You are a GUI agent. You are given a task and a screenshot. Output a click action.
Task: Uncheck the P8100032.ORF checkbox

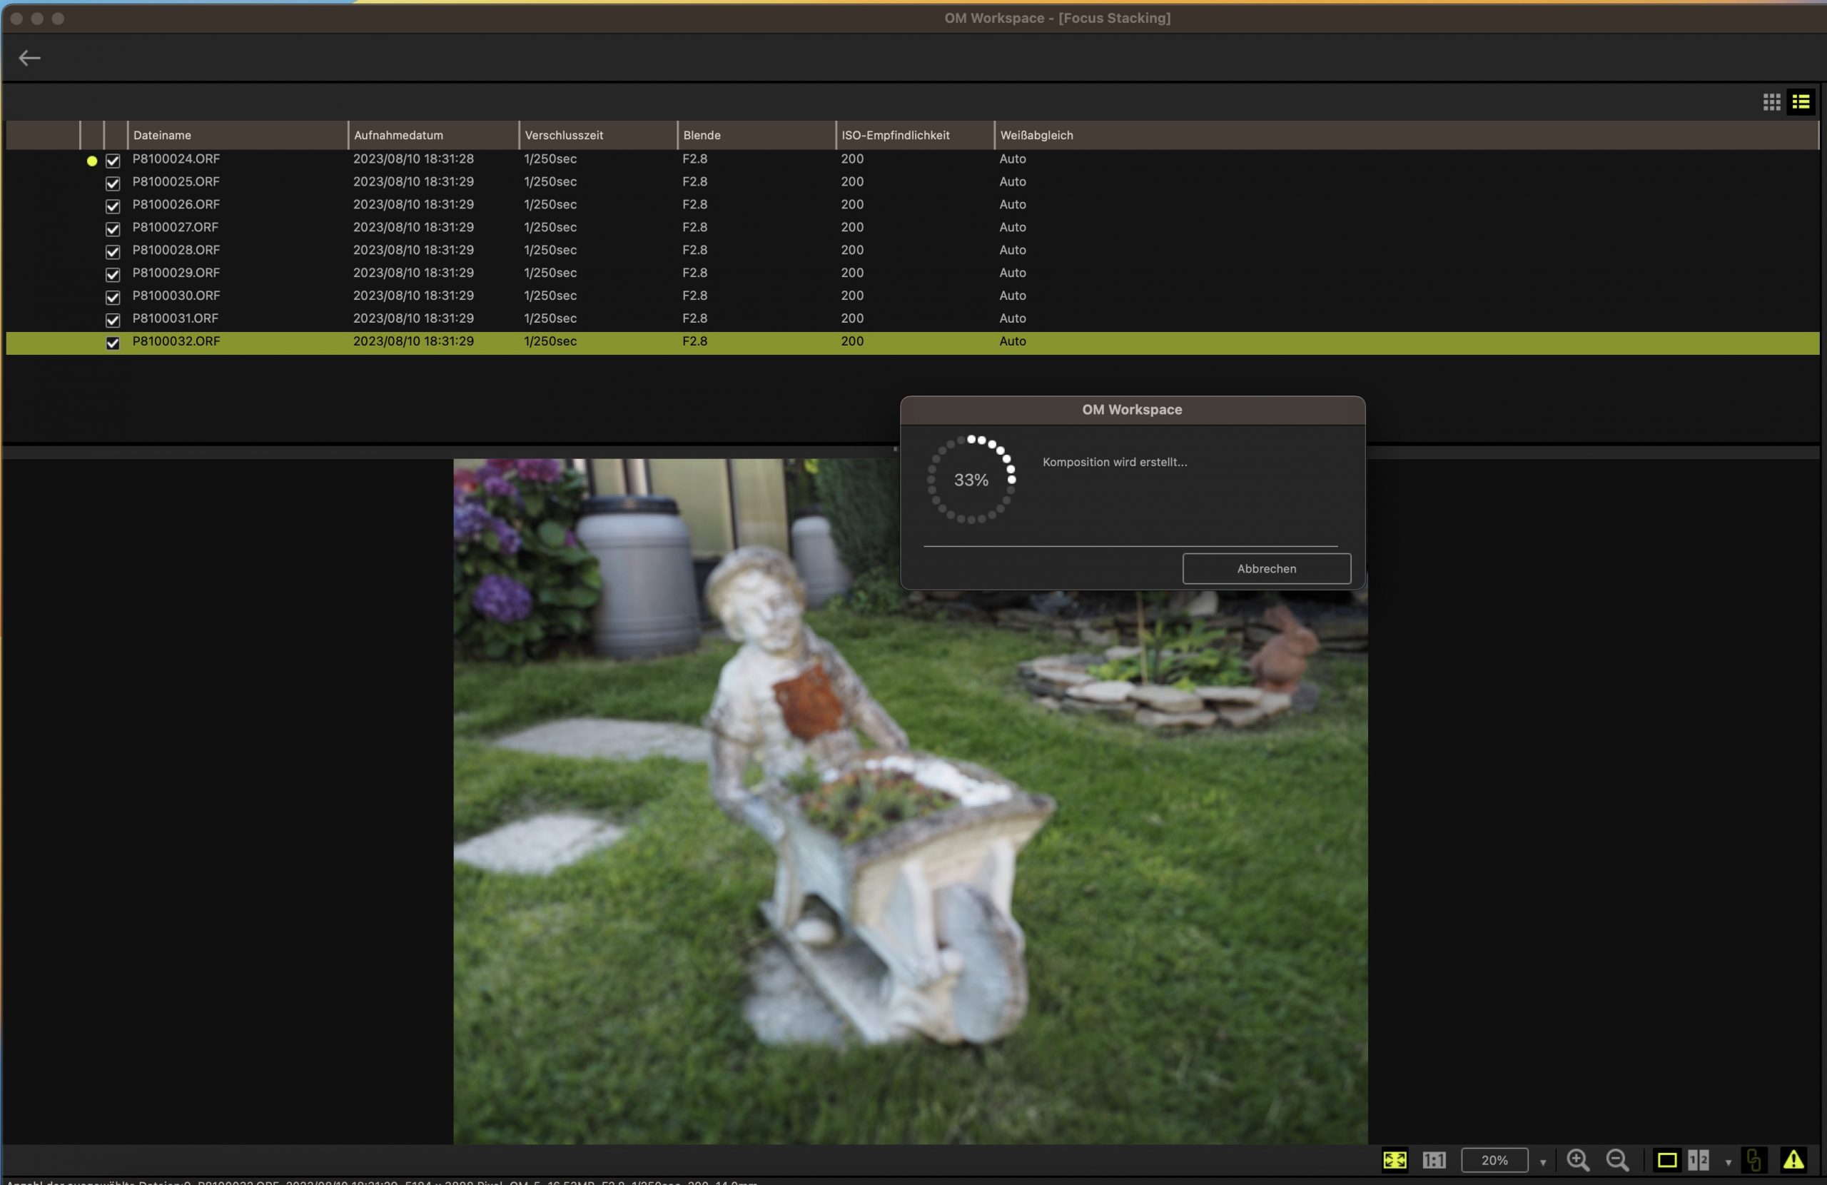(112, 343)
